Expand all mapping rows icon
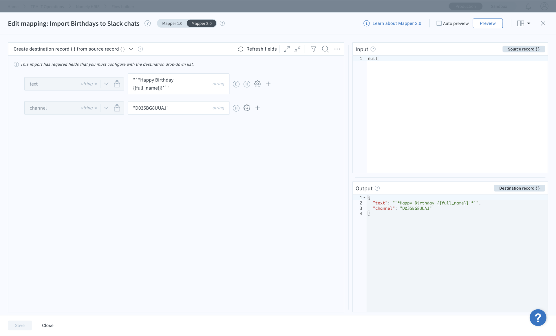The image size is (556, 336). pyautogui.click(x=286, y=49)
